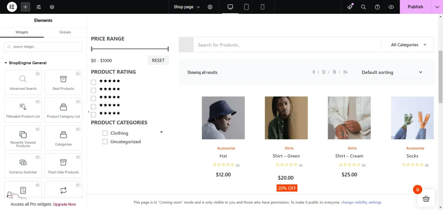Open page settings gear icon
This screenshot has height=210, width=443.
[x=210, y=7]
